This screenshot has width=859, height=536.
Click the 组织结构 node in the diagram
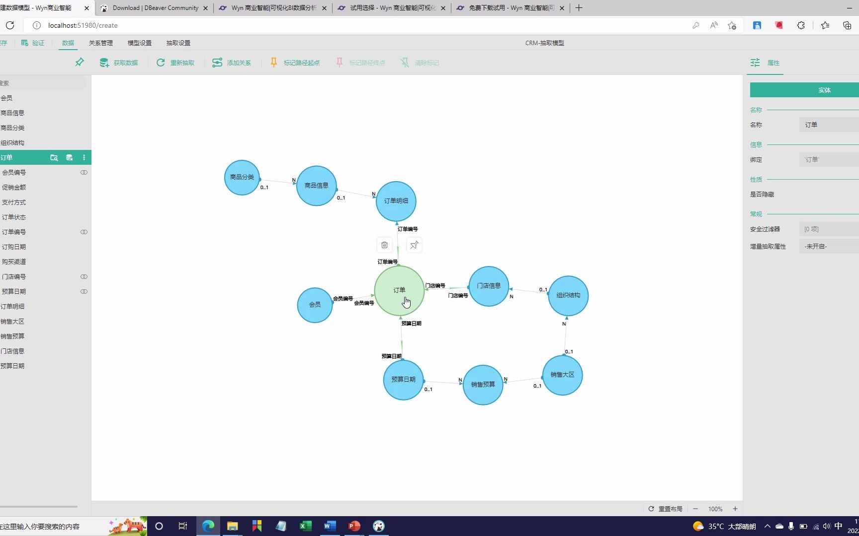click(x=568, y=295)
